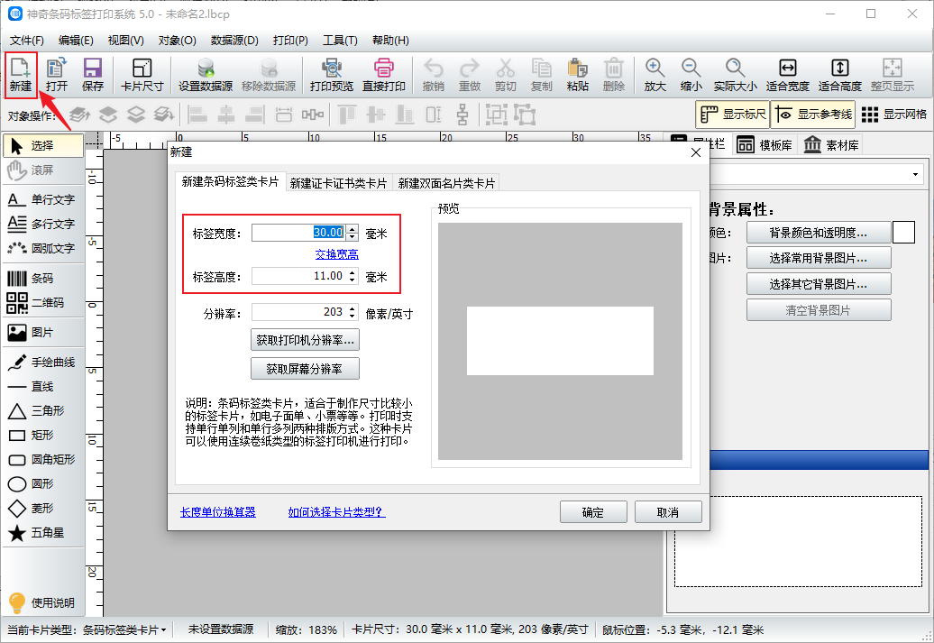Open the 文件(F) menu

point(27,41)
